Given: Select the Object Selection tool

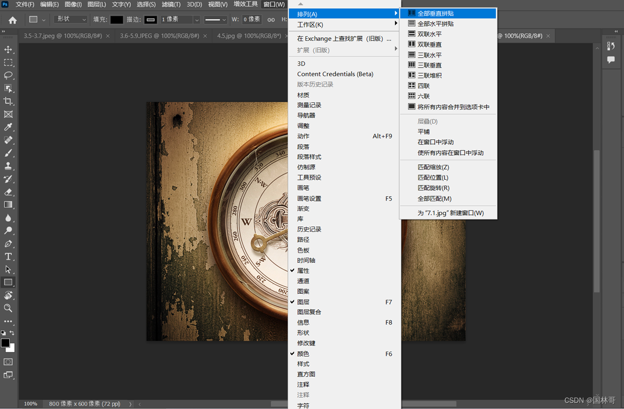Looking at the screenshot, I should click(8, 89).
